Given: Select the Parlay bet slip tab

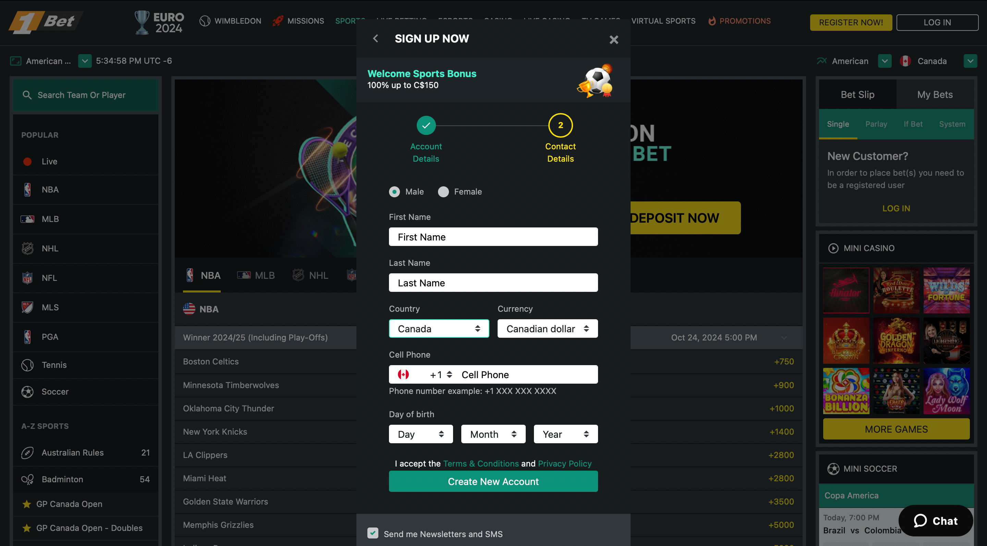Looking at the screenshot, I should coord(876,124).
